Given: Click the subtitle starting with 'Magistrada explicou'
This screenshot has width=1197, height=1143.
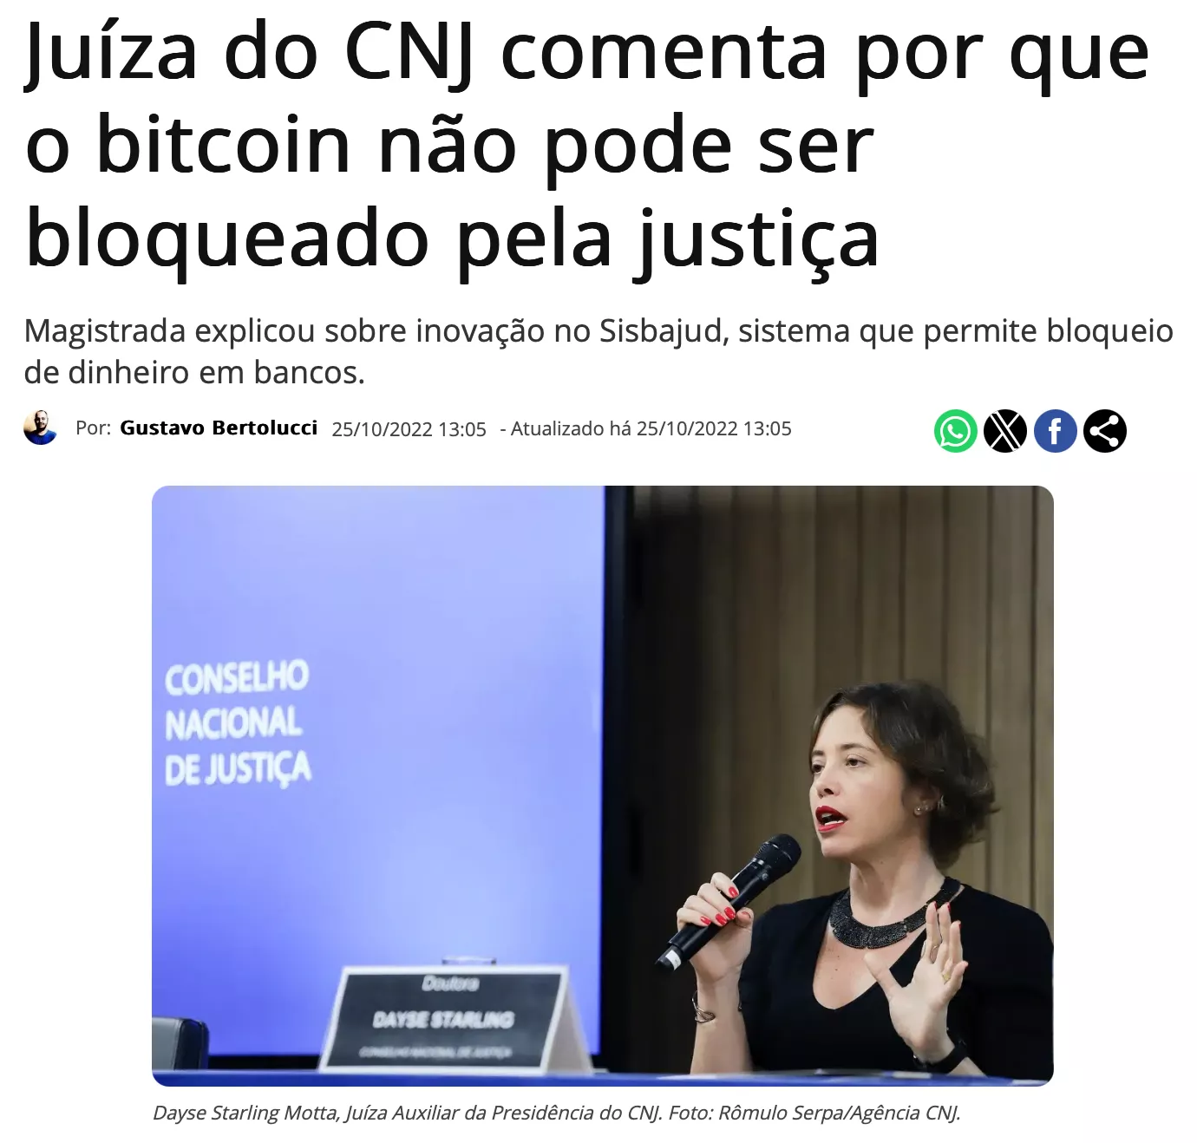Looking at the screenshot, I should click(598, 351).
